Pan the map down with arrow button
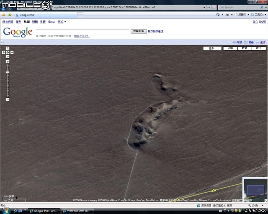This screenshot has height=214, width=268. 8,57
